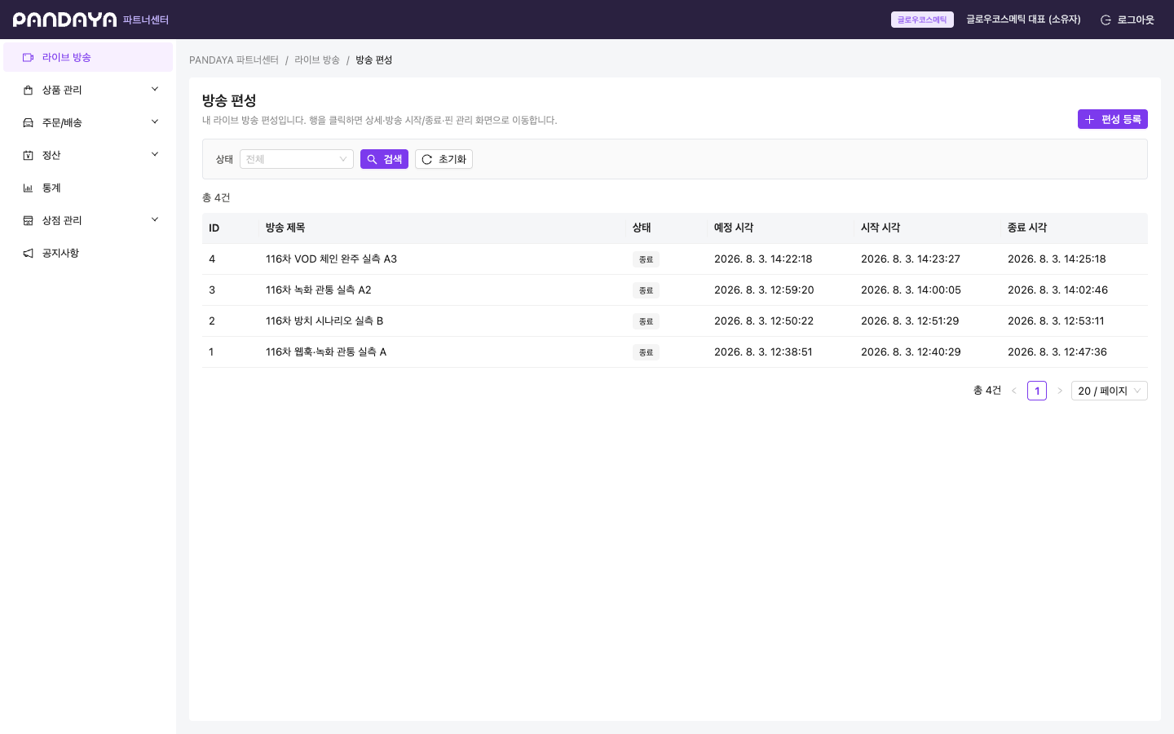Click the PANDAYA 파트너센터 breadcrumb
The height and width of the screenshot is (734, 1174).
point(234,60)
